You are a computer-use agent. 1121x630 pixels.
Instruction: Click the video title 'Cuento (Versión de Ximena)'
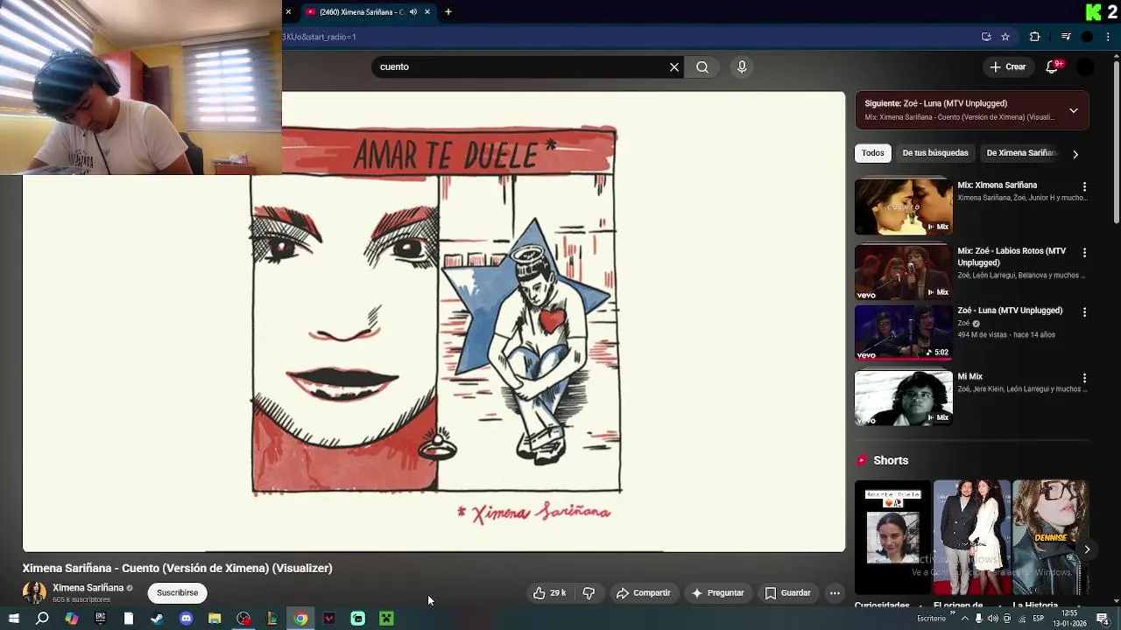(177, 568)
